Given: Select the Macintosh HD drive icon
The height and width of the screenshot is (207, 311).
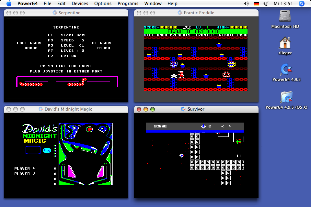Looking at the screenshot, I should click(285, 16).
